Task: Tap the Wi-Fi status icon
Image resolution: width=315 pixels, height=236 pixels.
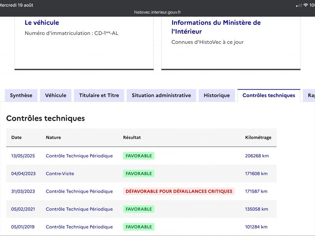Action: click(x=306, y=5)
